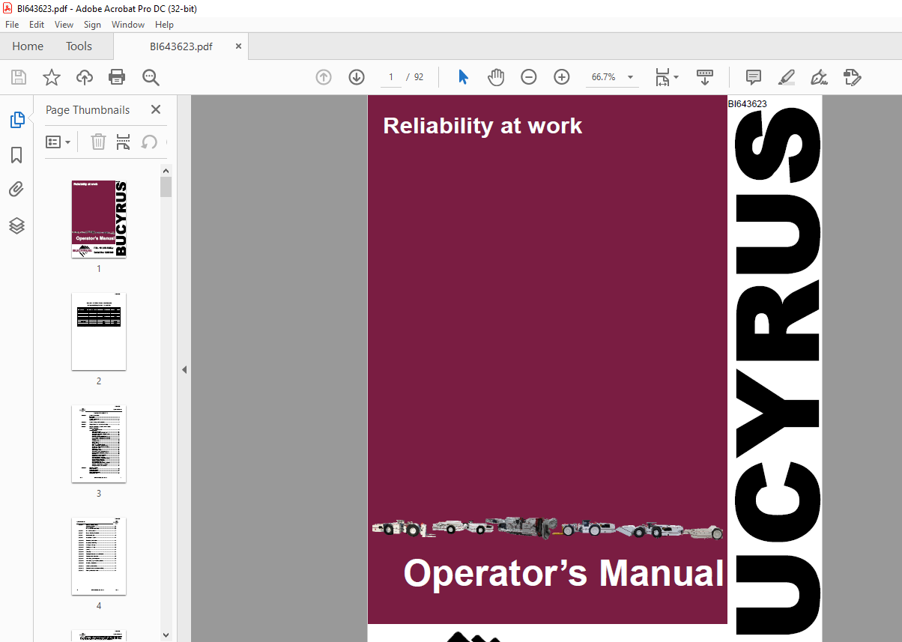Add a sticky note comment
The height and width of the screenshot is (642, 902).
pos(754,77)
